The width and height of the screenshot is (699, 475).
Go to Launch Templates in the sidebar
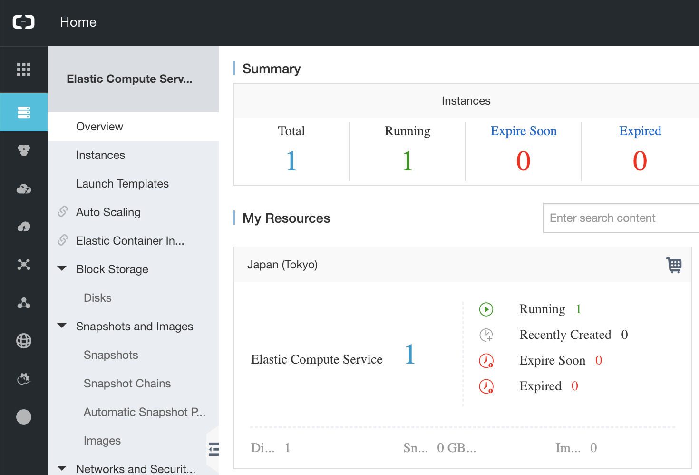pyautogui.click(x=122, y=184)
